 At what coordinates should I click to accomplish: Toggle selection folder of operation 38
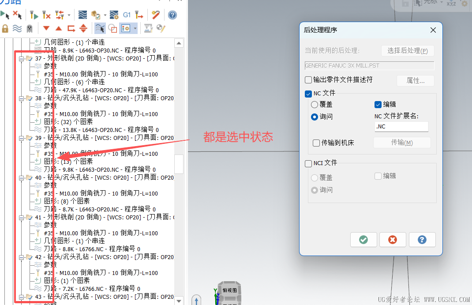pos(29,98)
